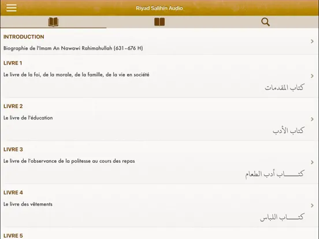
Task: Switch to the closed book tab icon
Action: point(159,22)
